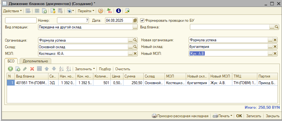
Task: Sort table ascending А-Я
Action: coord(61,69)
